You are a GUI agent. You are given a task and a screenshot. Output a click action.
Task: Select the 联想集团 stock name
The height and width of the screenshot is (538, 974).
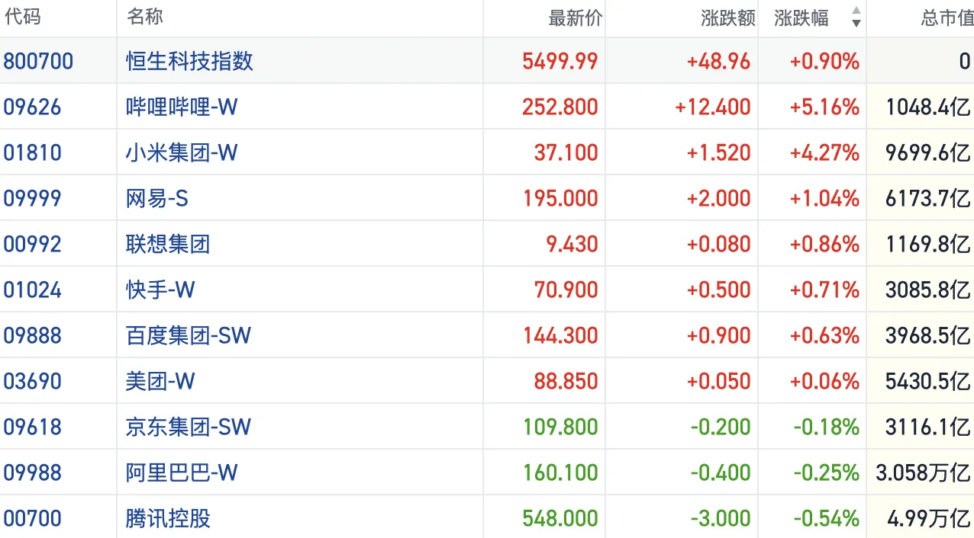168,244
